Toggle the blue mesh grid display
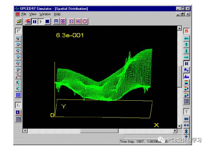The image size is (208, 149). tap(18, 95)
